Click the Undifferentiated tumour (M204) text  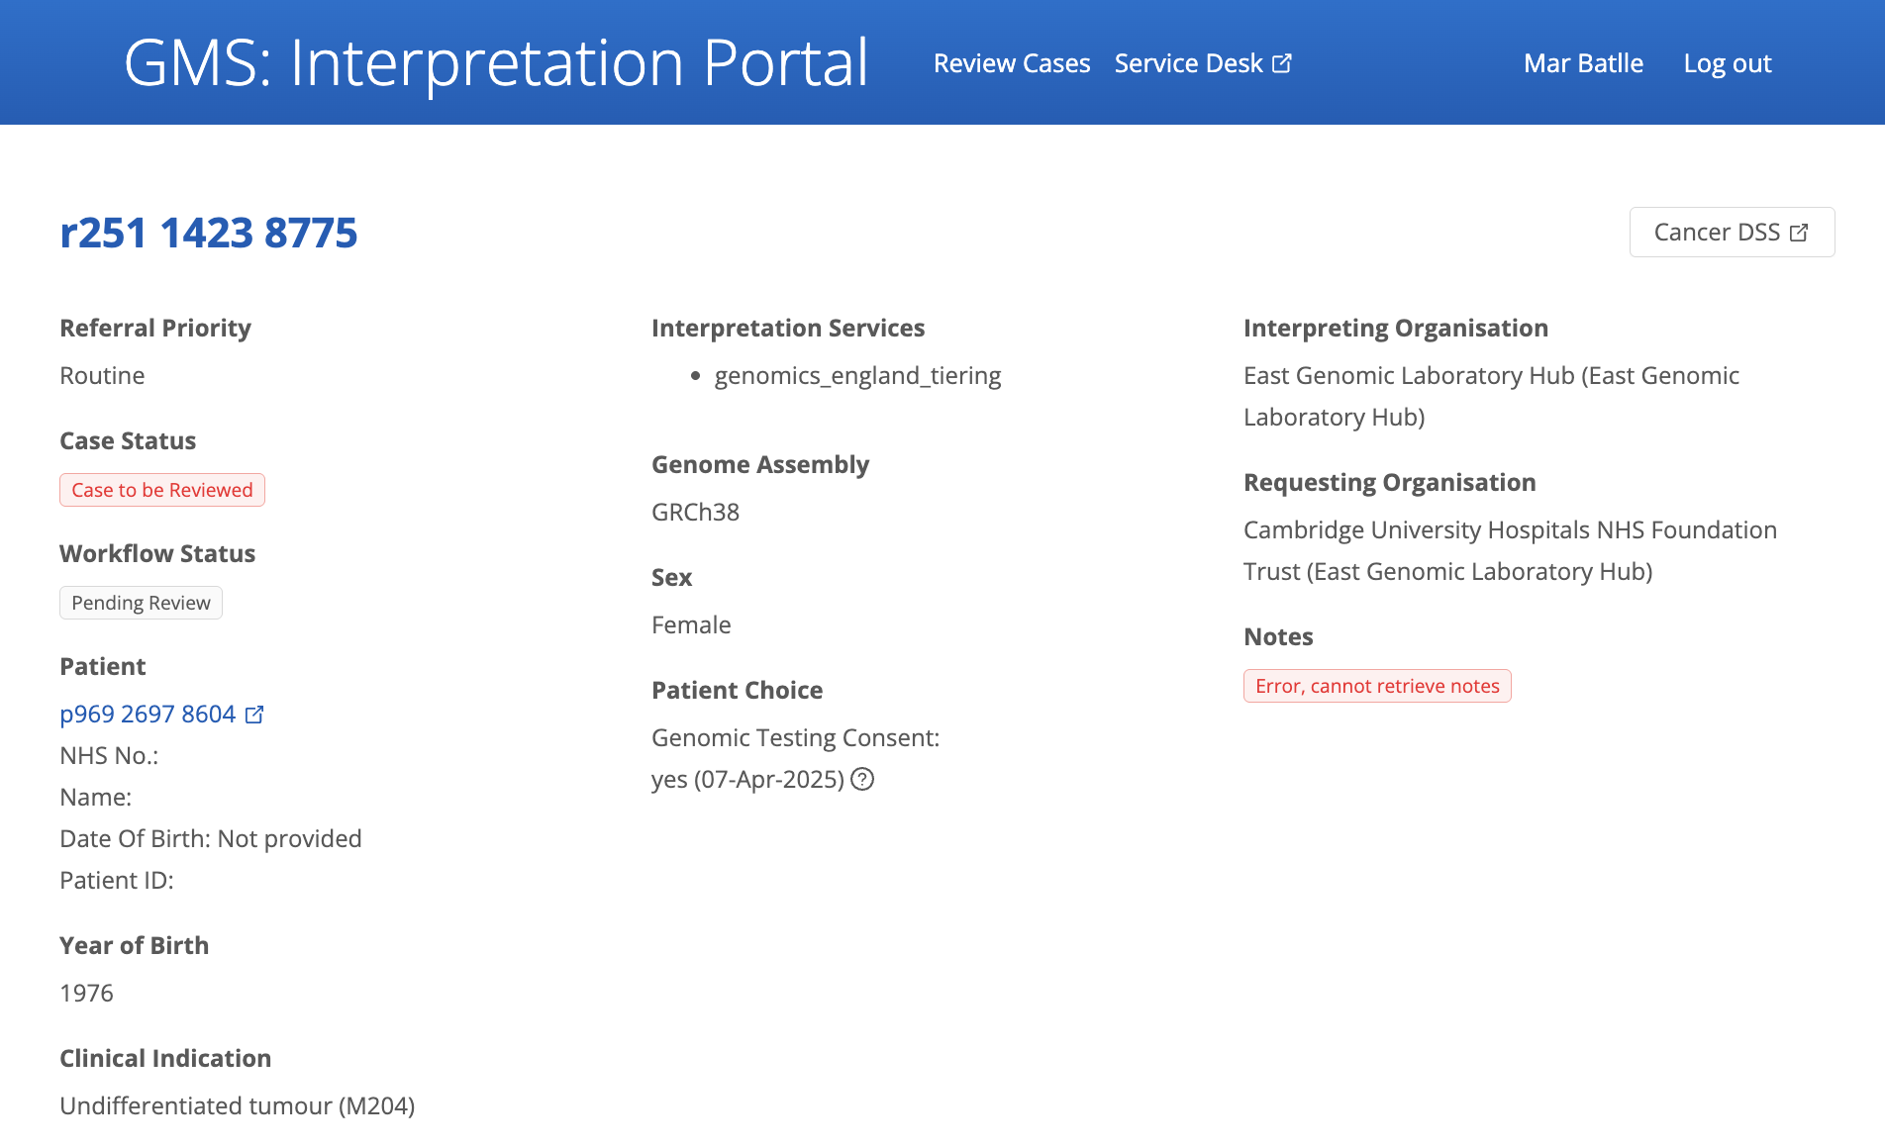click(x=237, y=1105)
